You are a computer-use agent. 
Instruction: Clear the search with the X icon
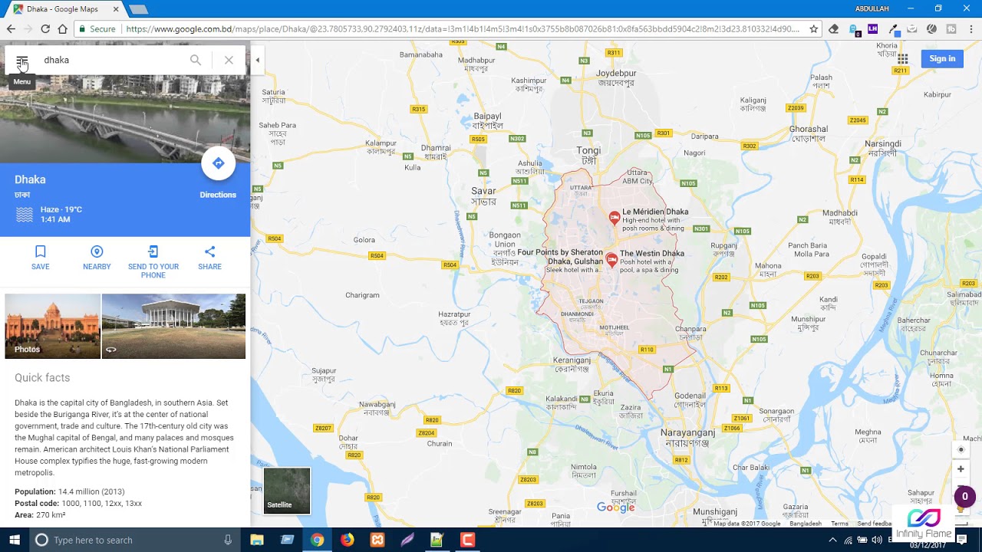pos(229,60)
